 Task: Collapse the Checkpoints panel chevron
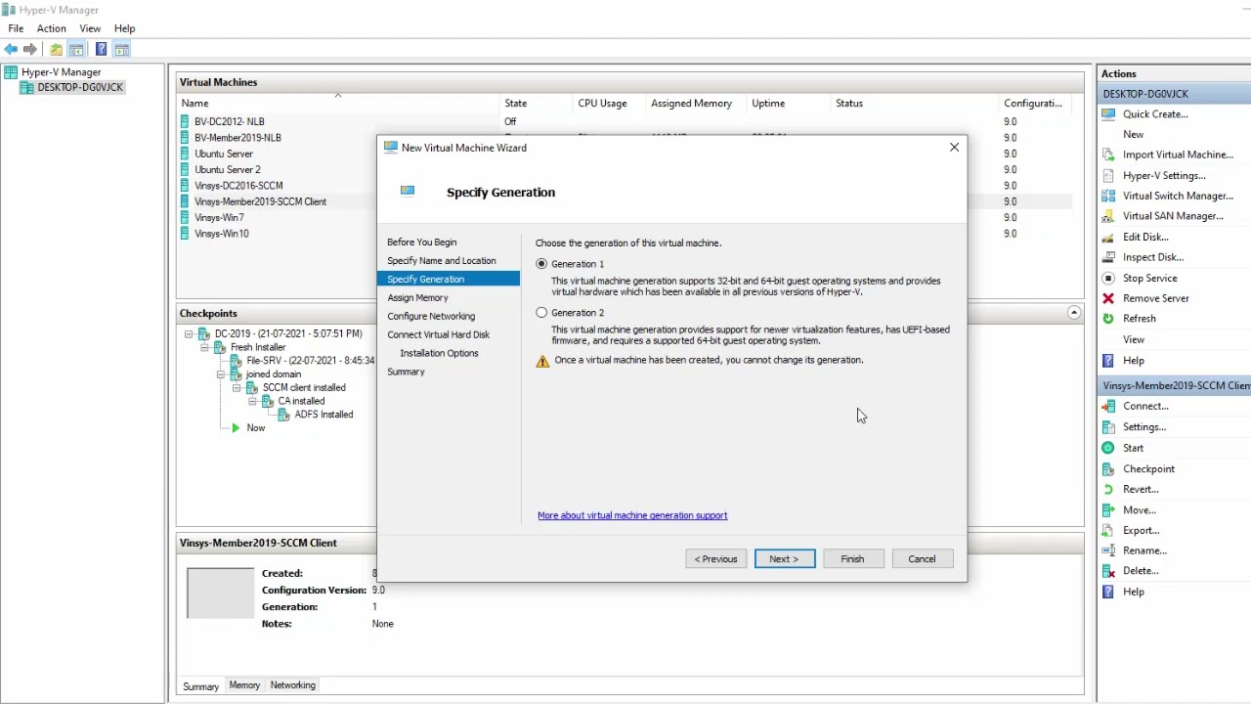click(x=1074, y=313)
